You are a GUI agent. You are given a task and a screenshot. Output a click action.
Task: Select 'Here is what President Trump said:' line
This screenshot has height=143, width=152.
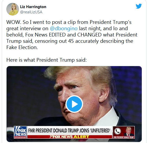(x=47, y=60)
